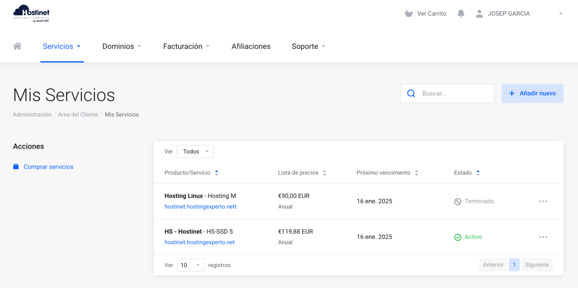578x288 pixels.
Task: Click the Añadir nuevo button
Action: pyautogui.click(x=533, y=94)
